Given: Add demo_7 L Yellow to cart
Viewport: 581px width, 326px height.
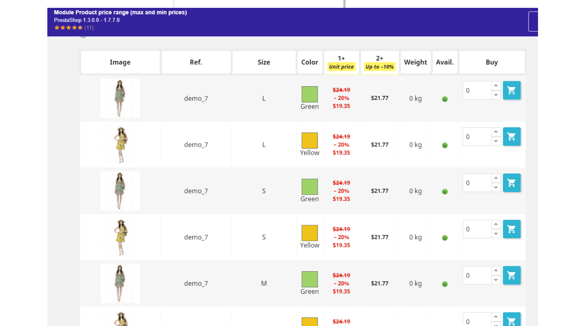Looking at the screenshot, I should (x=512, y=136).
